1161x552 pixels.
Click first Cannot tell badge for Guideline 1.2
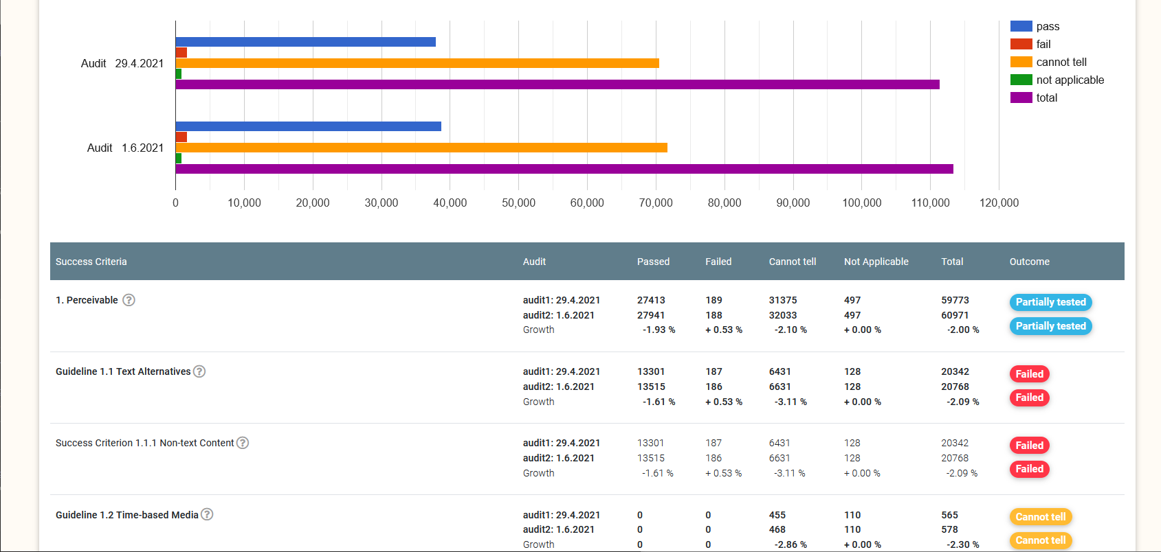1041,517
